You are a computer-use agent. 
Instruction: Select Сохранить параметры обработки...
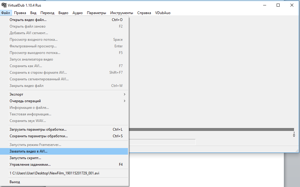pos(64,136)
